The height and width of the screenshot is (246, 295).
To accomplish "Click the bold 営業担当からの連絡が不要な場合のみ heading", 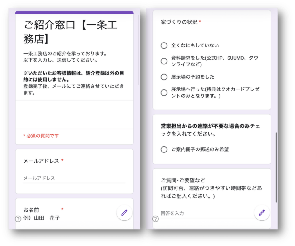I will [x=205, y=126].
